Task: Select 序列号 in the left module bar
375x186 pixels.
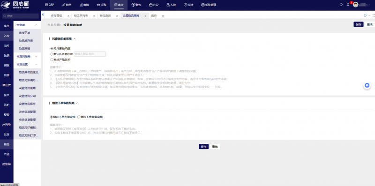Action: [x=7, y=125]
